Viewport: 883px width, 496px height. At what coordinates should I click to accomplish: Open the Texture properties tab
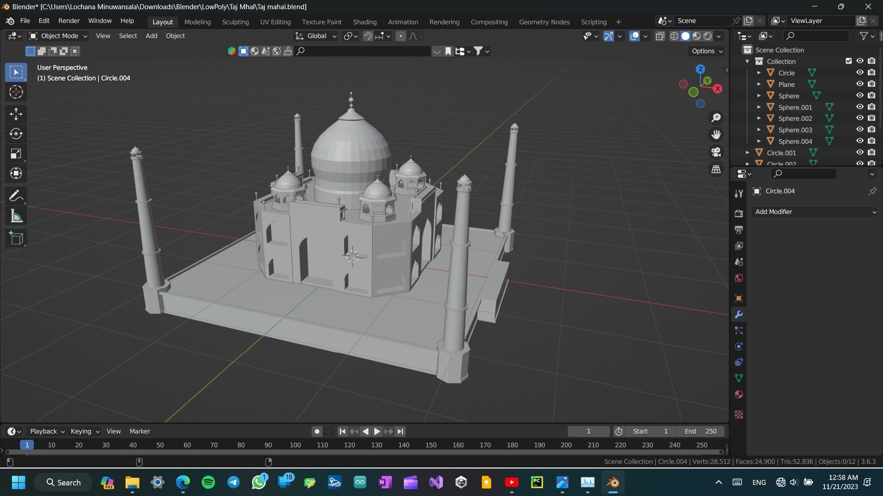click(x=739, y=415)
